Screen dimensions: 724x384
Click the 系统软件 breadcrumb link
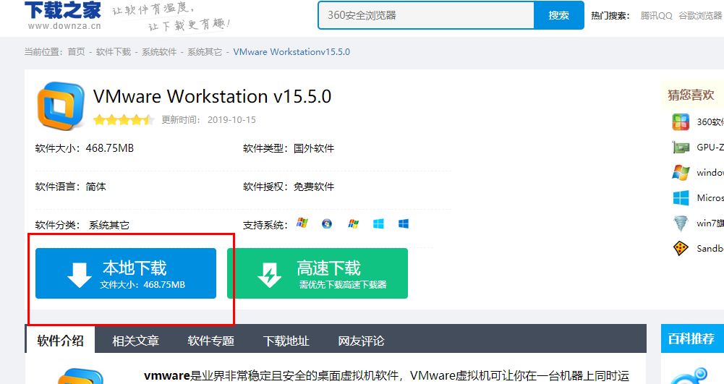click(159, 51)
